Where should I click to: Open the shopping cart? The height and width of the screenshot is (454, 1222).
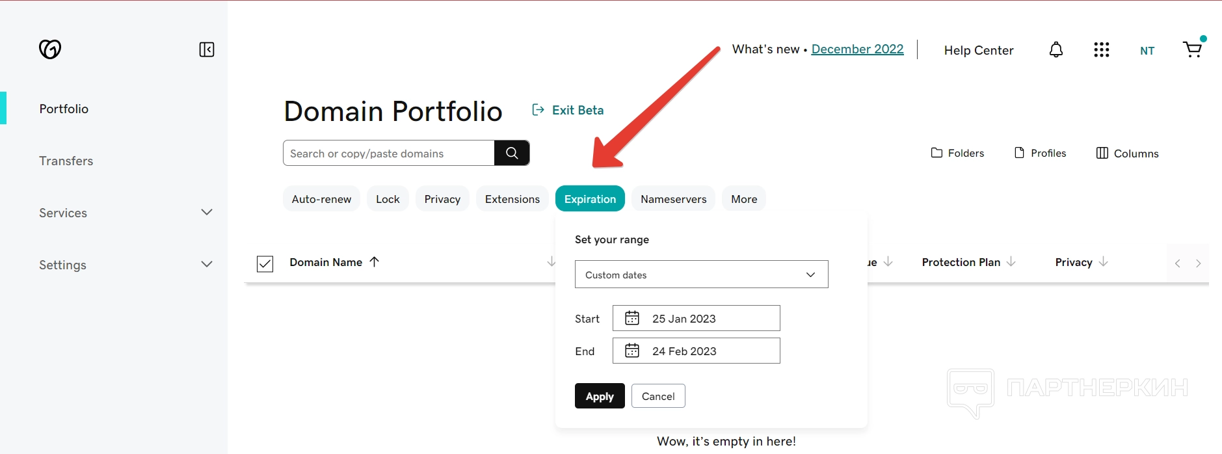(1193, 49)
